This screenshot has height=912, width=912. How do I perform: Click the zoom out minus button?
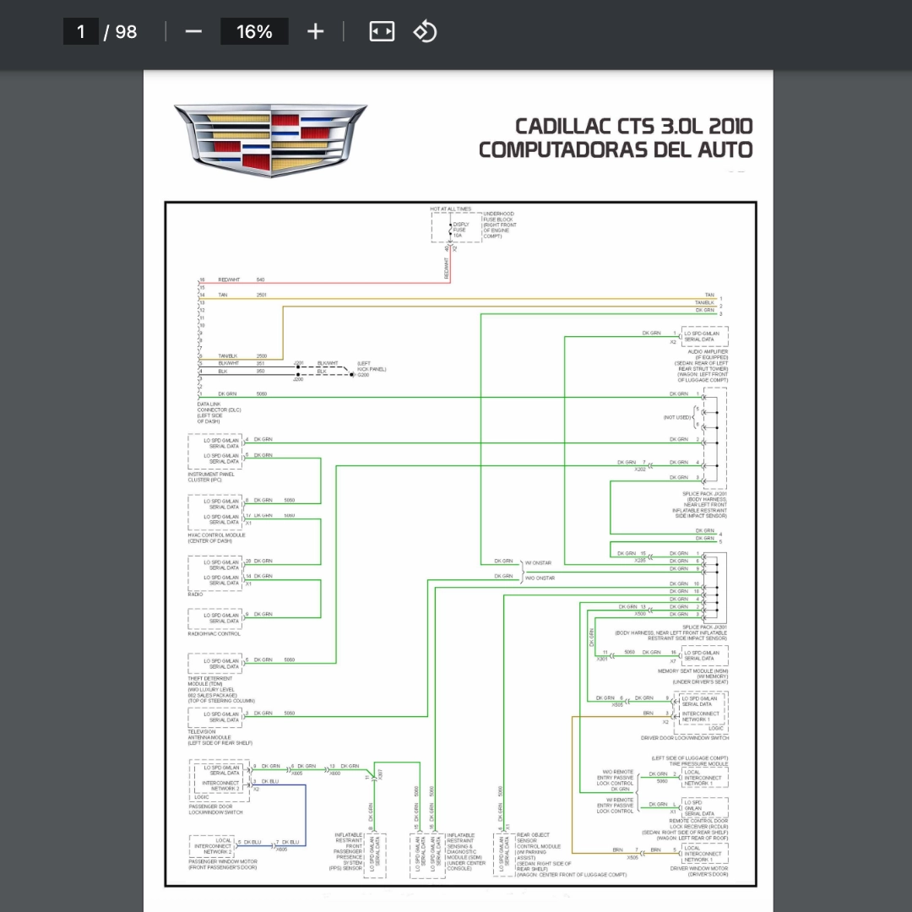click(193, 31)
